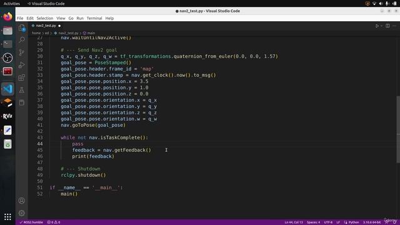The image size is (400, 225).
Task: Open Files manager from the dock
Action: tap(7, 31)
